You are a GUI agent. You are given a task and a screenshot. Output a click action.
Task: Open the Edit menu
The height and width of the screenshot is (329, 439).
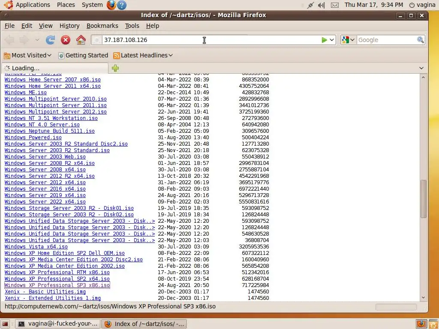click(27, 26)
